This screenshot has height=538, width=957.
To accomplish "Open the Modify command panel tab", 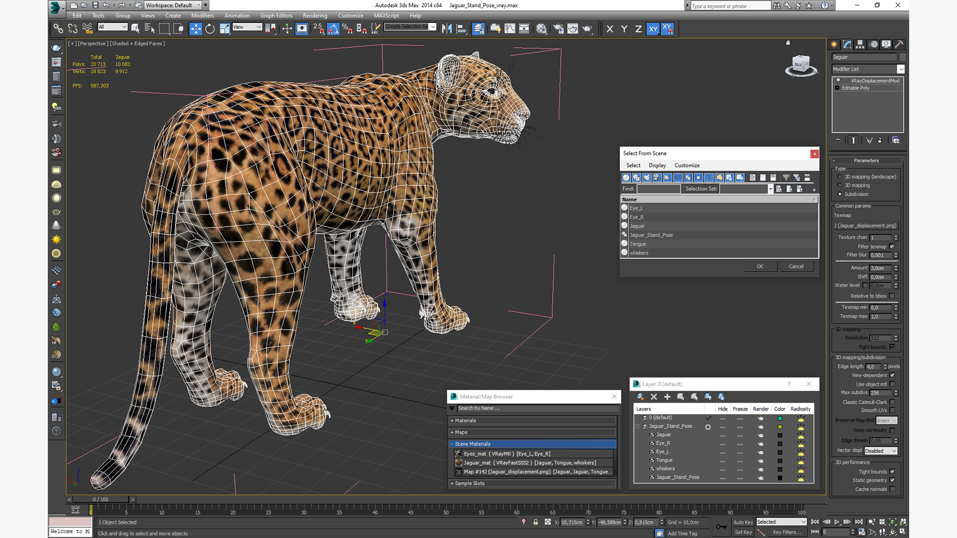I will [847, 44].
